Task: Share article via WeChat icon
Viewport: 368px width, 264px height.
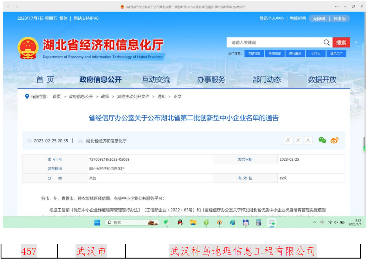Action: pyautogui.click(x=322, y=140)
